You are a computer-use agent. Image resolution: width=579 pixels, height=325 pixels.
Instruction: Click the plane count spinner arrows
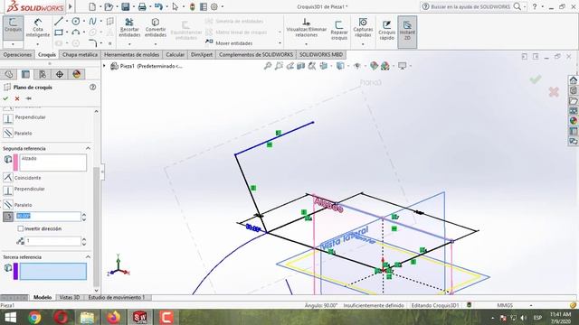(84, 241)
